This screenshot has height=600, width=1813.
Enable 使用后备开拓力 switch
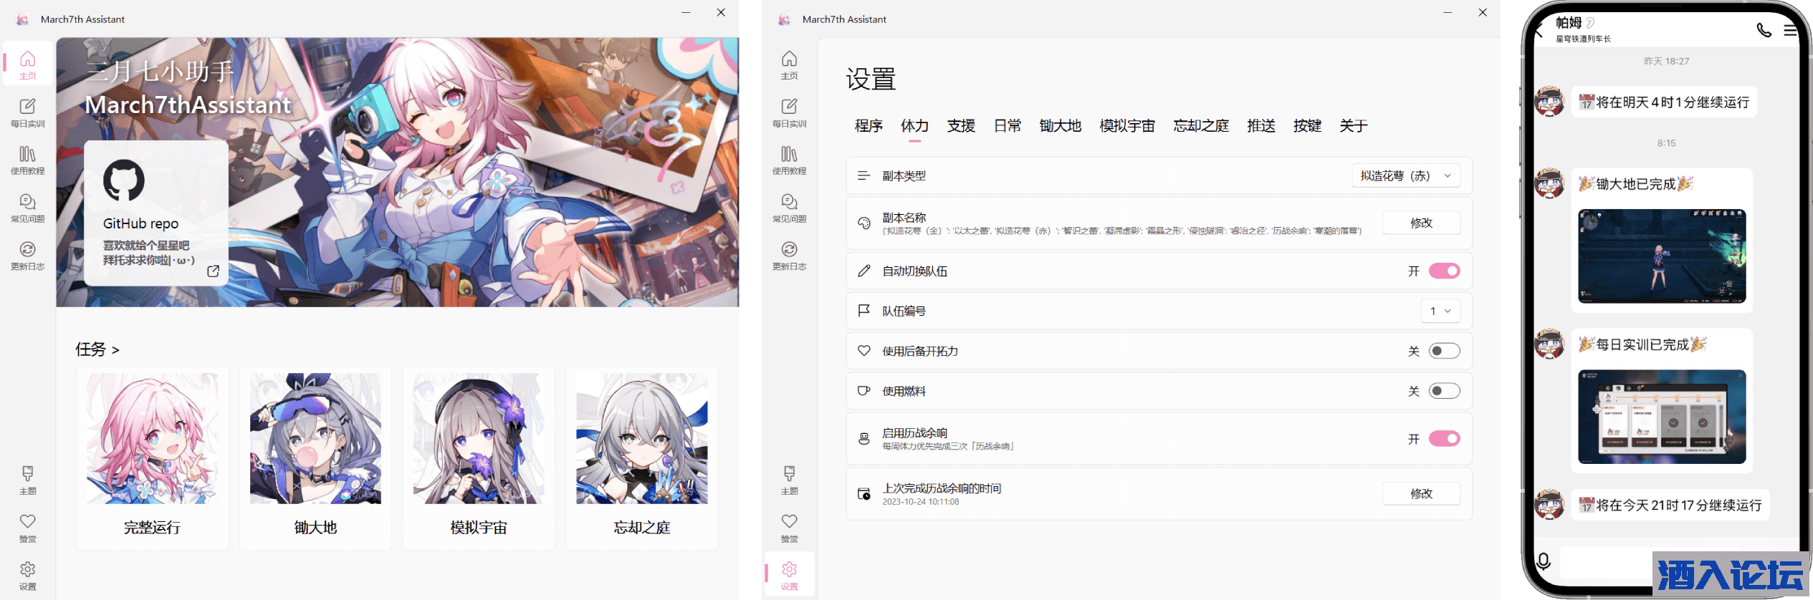tap(1444, 351)
